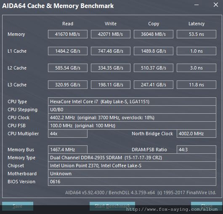Click the Latency column header
Screen dimensions: 223x214
[196, 24]
